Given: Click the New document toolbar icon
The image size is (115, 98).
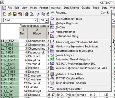Looking at the screenshot, I should [x=5, y=14].
